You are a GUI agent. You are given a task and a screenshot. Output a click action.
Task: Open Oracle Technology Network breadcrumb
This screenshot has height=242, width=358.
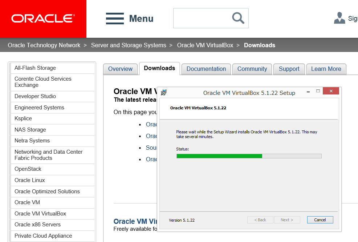pos(44,45)
